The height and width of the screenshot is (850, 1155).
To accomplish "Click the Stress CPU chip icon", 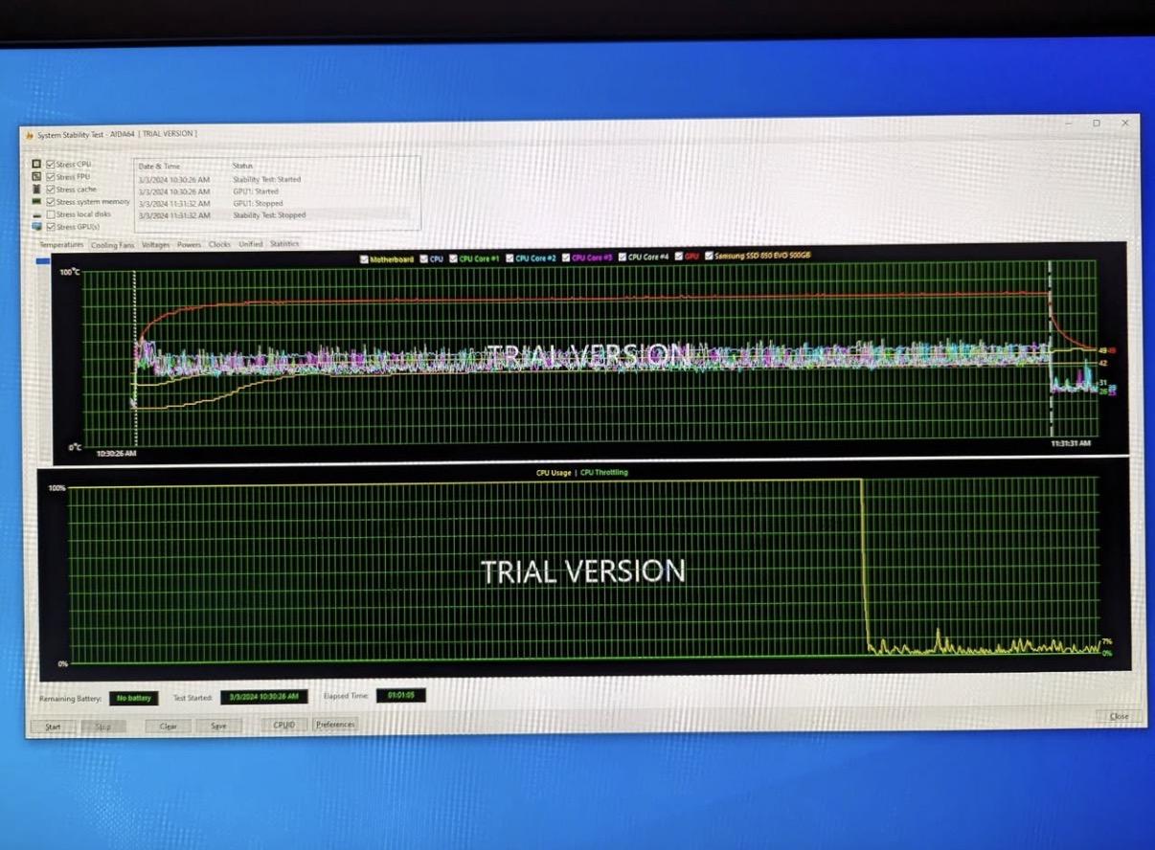I will point(36,165).
